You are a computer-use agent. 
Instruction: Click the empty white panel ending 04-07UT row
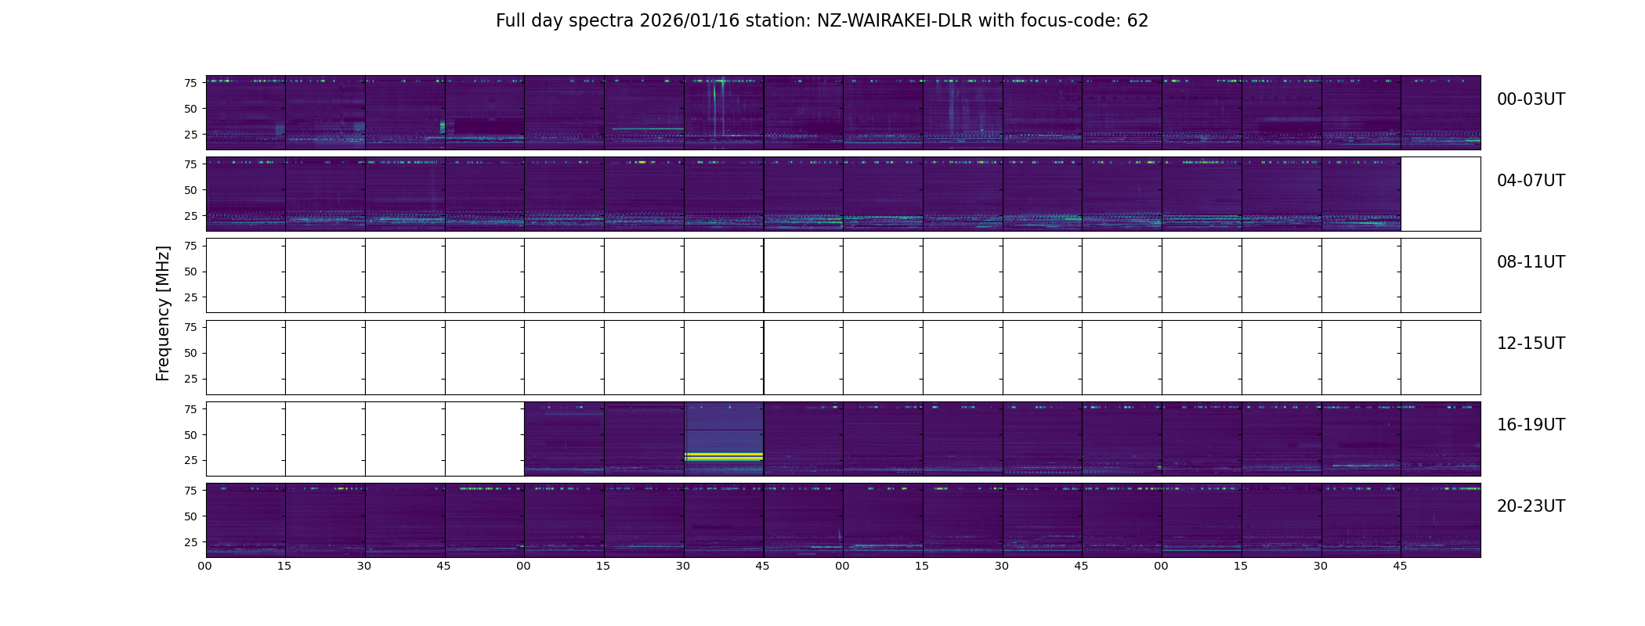pyautogui.click(x=1441, y=194)
